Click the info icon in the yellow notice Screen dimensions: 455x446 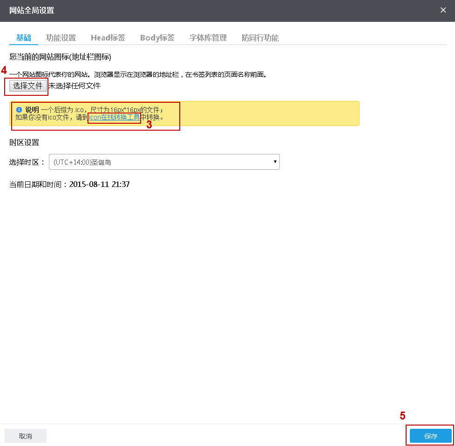(19, 109)
